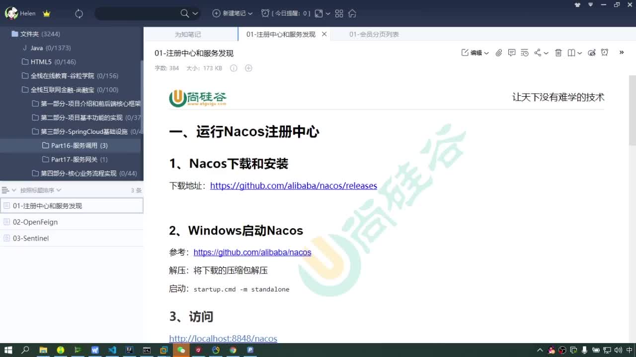This screenshot has width=636, height=357.
Task: Click the top search input box
Action: (x=137, y=13)
